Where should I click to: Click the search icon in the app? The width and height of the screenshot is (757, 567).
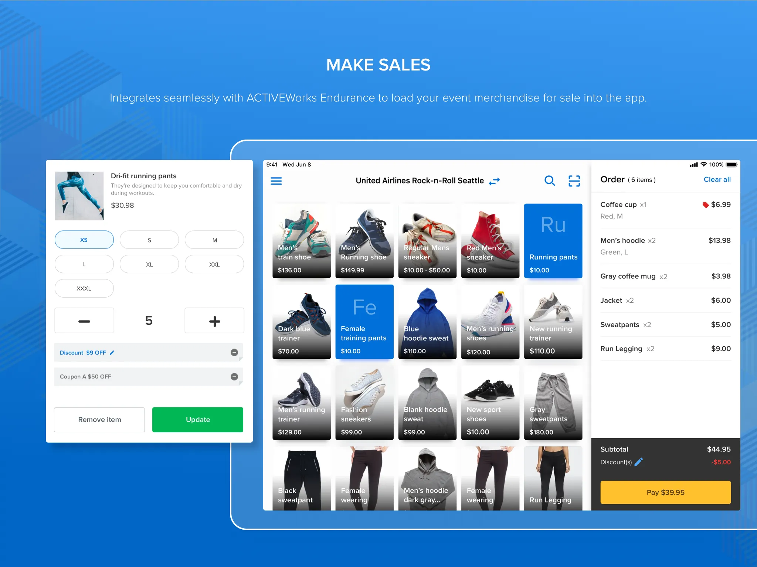(549, 182)
